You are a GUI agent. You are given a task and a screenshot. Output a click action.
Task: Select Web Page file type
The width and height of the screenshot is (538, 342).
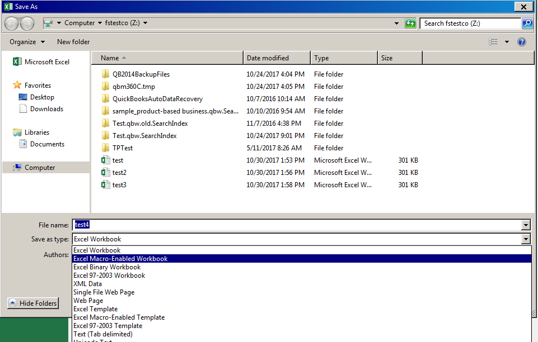click(302, 301)
